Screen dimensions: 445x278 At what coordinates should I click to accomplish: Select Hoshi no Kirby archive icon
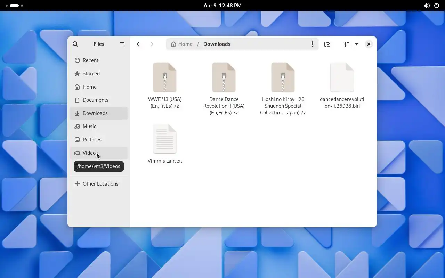[283, 77]
